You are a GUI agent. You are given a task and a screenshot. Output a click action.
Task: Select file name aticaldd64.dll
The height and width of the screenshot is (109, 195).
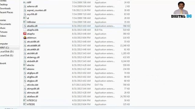click(x=34, y=45)
